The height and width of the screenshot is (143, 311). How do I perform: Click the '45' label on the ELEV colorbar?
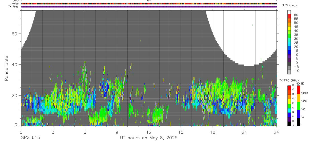click(x=296, y=27)
